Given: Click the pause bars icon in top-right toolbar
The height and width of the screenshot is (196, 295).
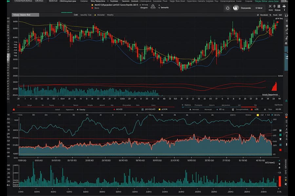Looking at the screenshot, I should pos(279,6).
